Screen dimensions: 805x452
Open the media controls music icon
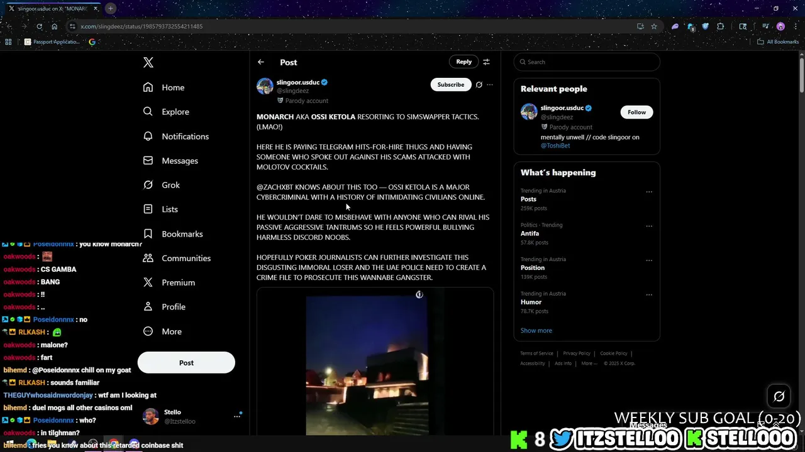point(765,26)
